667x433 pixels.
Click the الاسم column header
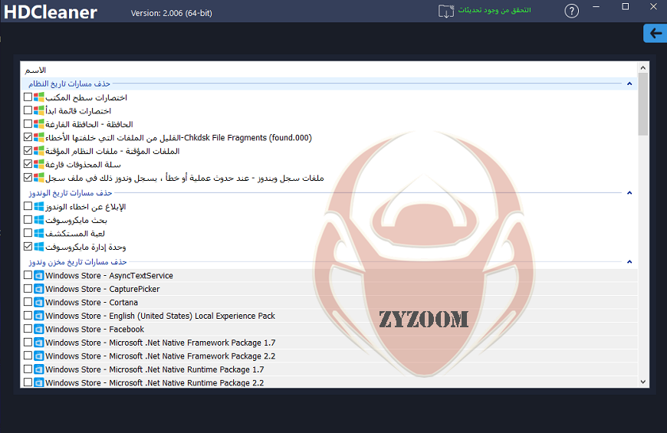(35, 70)
